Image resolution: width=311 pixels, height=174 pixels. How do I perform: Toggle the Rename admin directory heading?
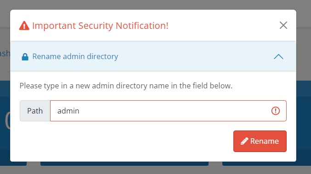(75, 57)
